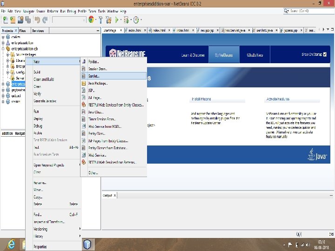Expand the session project node
The image size is (335, 251).
click(x=3, y=102)
